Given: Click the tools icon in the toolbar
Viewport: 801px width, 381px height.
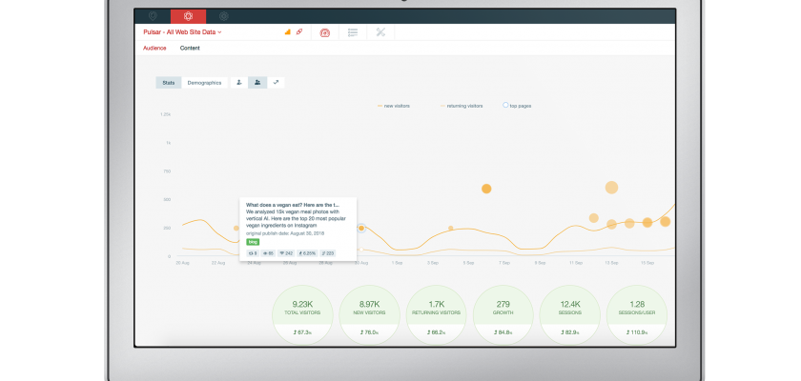Looking at the screenshot, I should pyautogui.click(x=380, y=32).
